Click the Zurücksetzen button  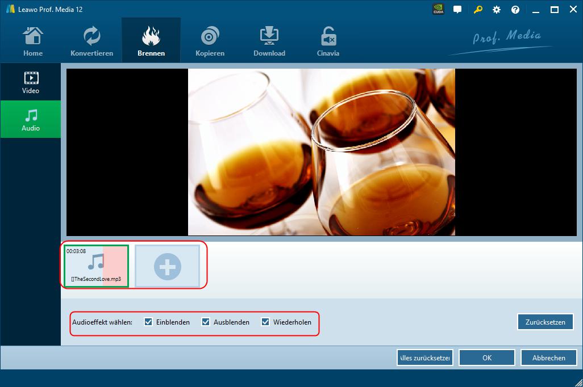point(545,322)
